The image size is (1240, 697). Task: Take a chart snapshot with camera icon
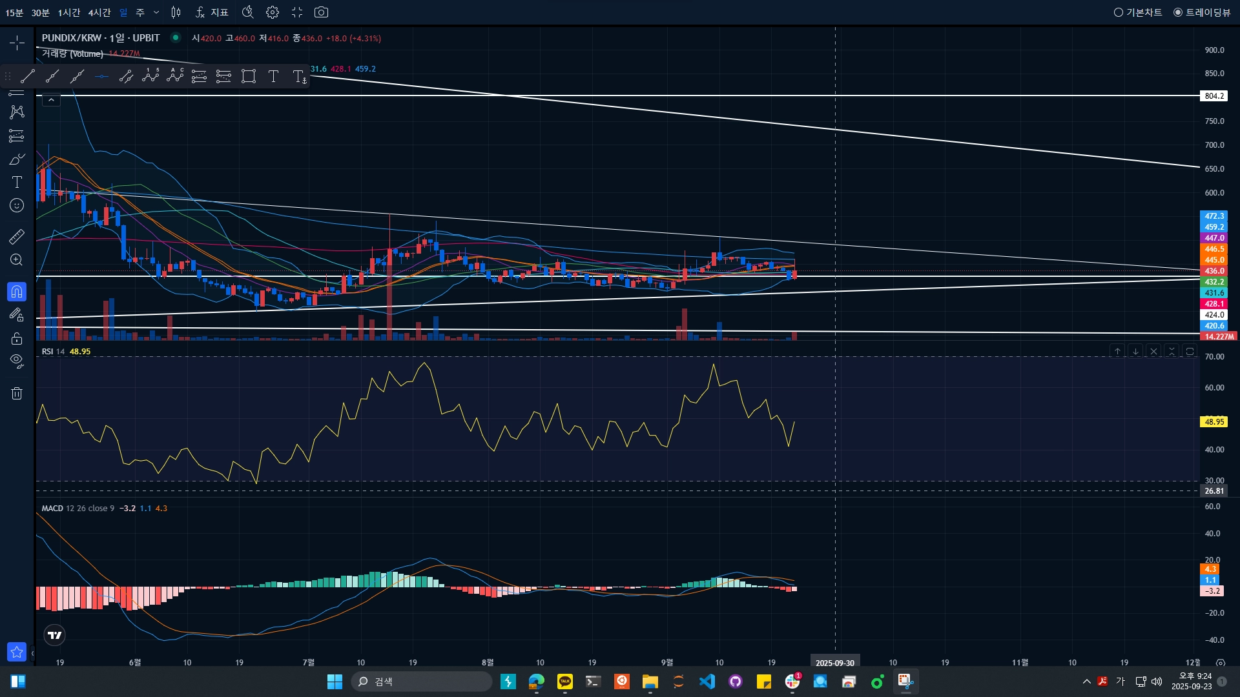[x=321, y=12]
